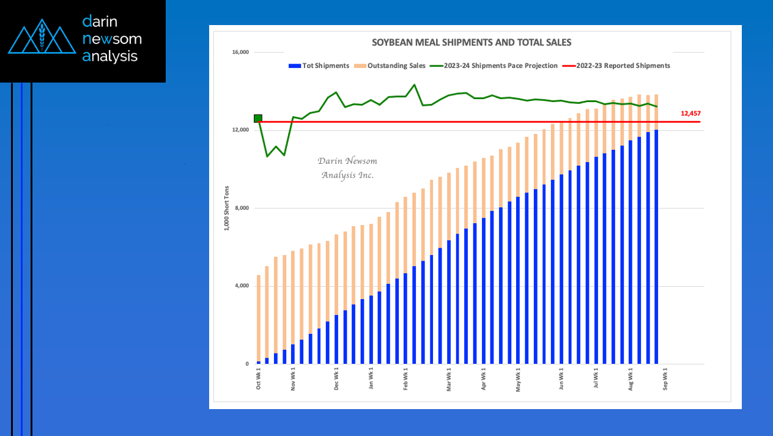Click the Darin Newsom Analysis Inc. watermark
Screen dimensions: 773x436
(347, 168)
